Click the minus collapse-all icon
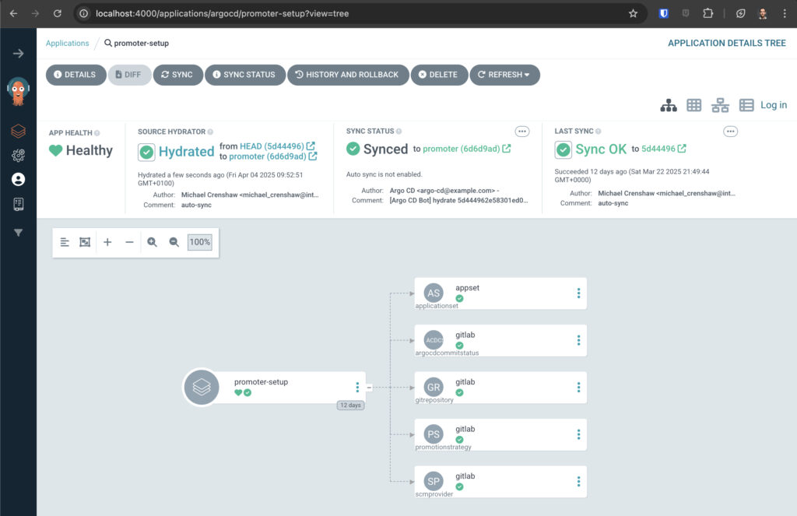Image resolution: width=797 pixels, height=516 pixels. [x=130, y=242]
